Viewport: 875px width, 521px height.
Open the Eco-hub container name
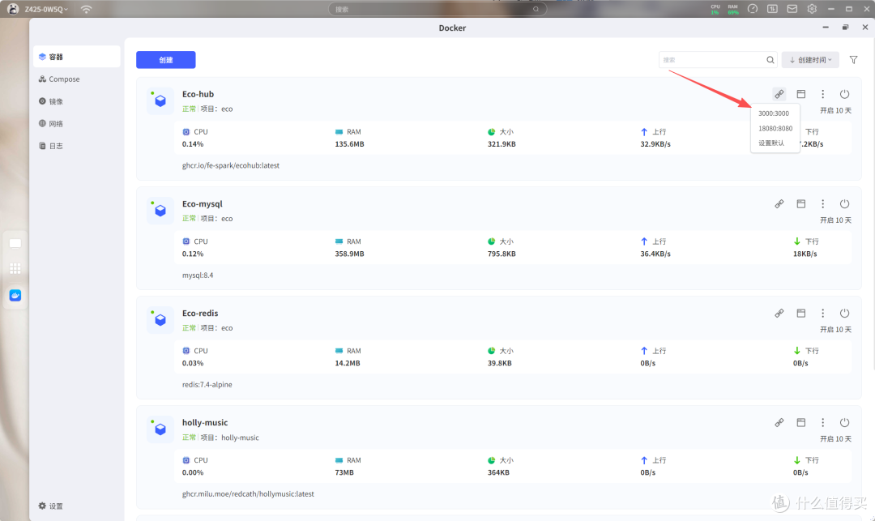click(x=198, y=94)
